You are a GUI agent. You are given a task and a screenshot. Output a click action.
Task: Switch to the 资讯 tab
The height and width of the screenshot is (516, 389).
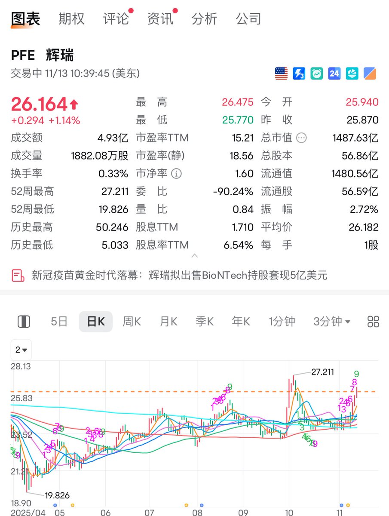tap(160, 19)
